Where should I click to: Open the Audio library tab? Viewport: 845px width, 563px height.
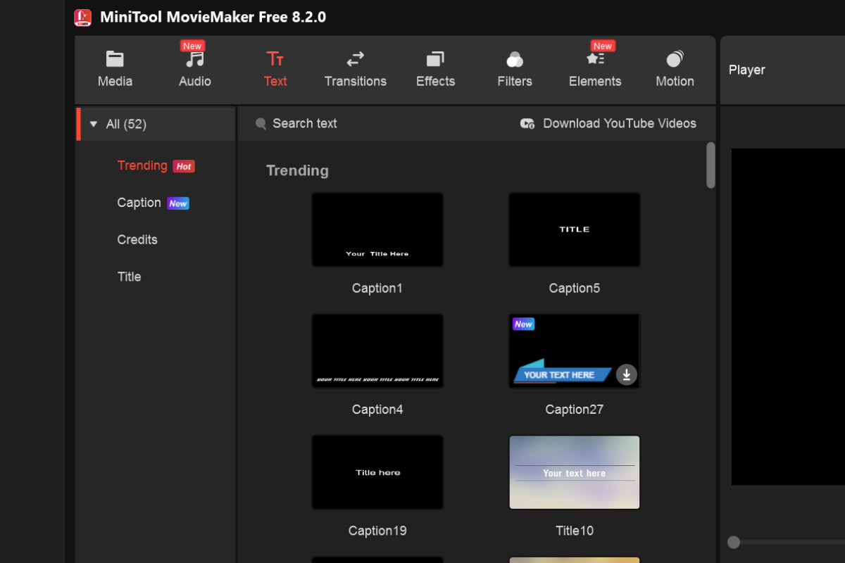[x=194, y=70]
